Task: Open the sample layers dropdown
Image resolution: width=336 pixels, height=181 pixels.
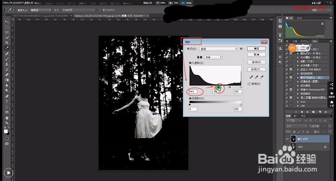Action: pyautogui.click(x=78, y=10)
